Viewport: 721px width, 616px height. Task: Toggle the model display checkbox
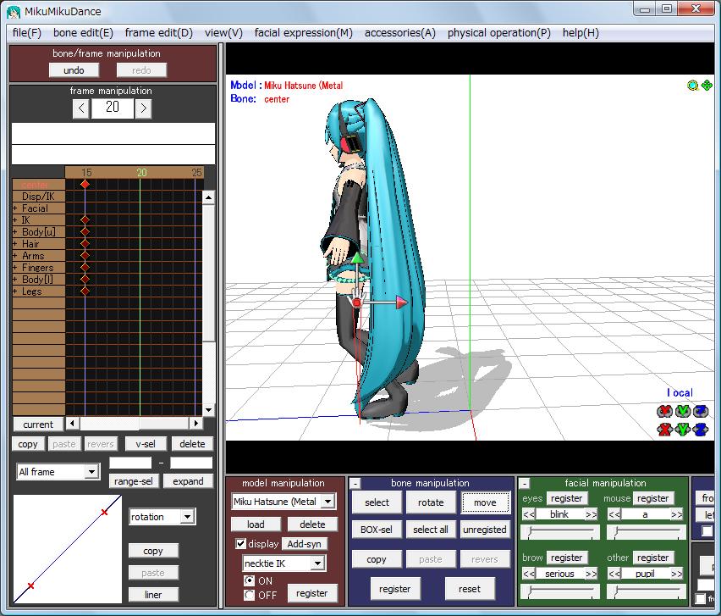coord(240,544)
